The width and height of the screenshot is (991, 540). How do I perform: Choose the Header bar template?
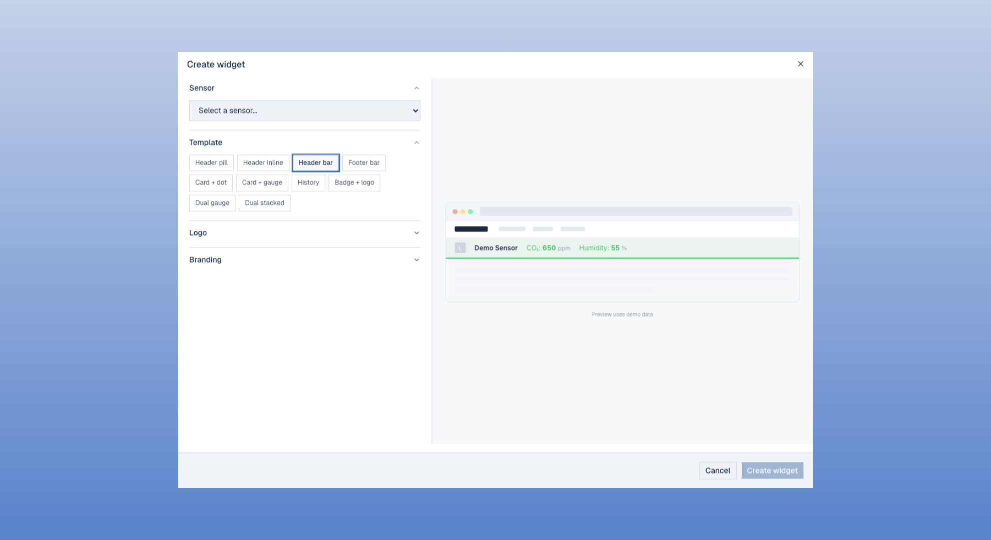coord(315,163)
